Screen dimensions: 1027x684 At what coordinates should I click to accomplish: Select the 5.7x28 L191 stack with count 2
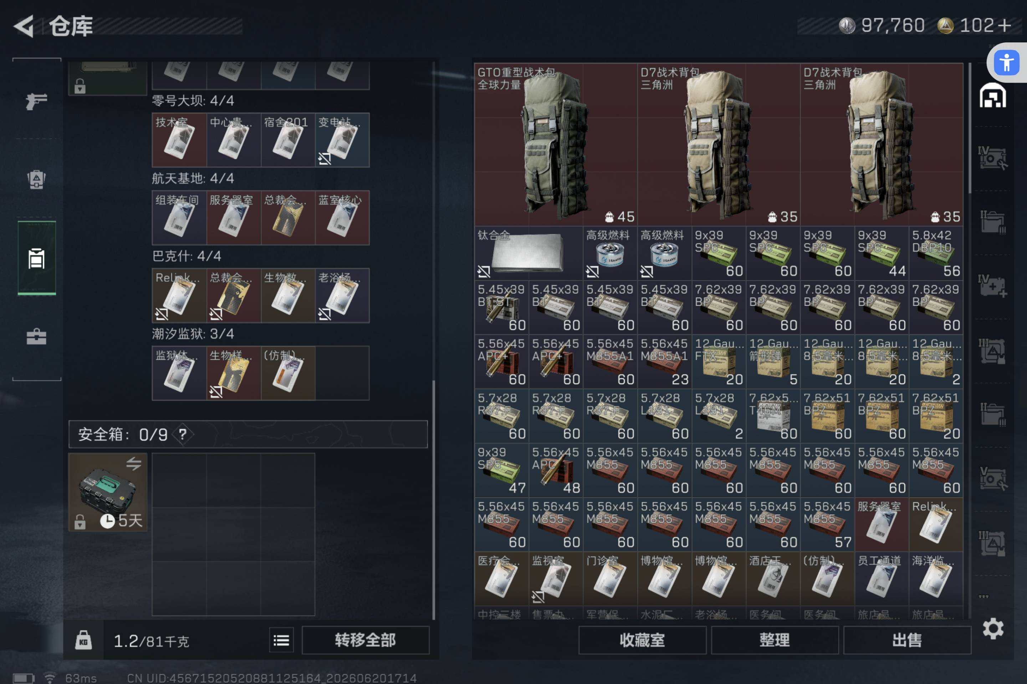click(x=719, y=416)
